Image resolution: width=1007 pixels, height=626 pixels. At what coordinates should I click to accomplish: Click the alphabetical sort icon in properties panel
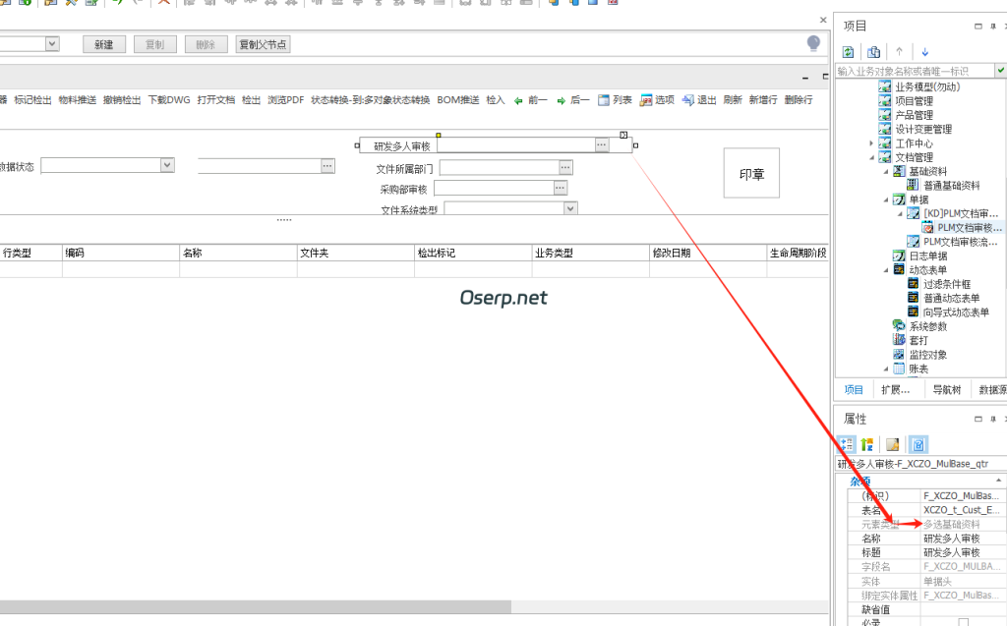click(866, 444)
